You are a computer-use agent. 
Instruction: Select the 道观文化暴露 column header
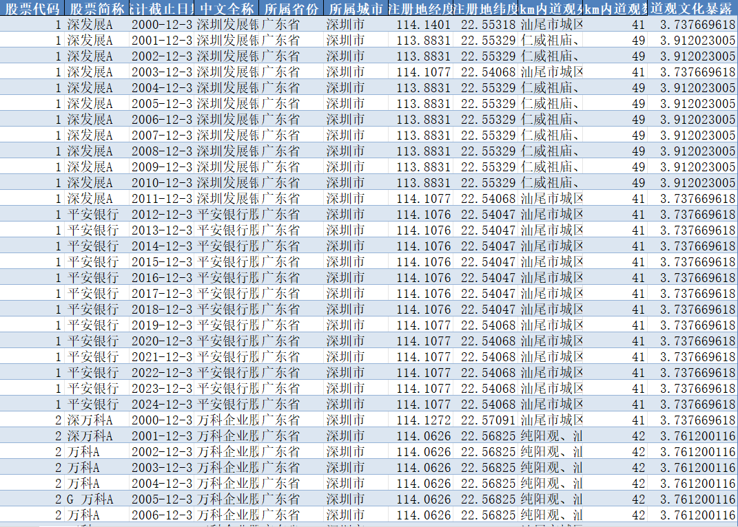point(692,9)
